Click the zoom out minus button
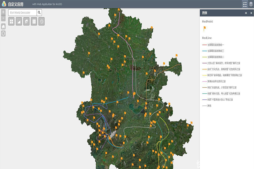This screenshot has height=169, width=254. coord(3,18)
